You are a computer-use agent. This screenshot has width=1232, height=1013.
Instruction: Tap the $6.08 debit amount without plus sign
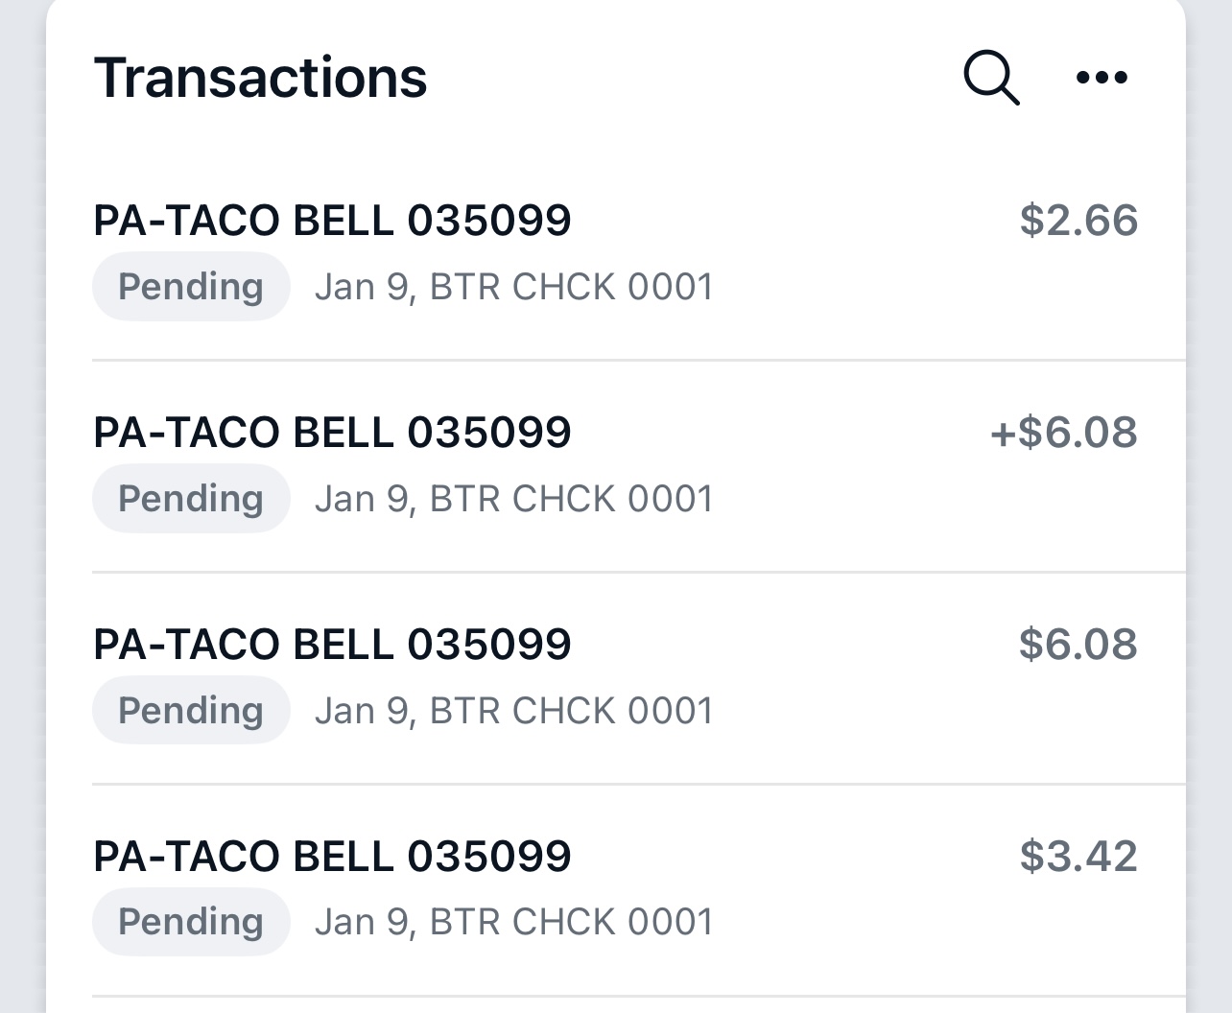(1078, 645)
